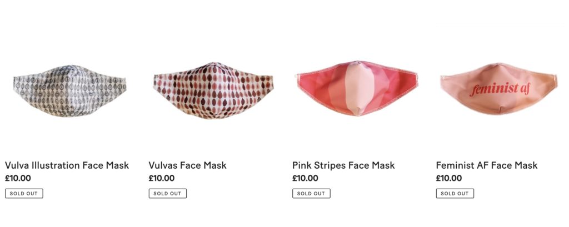Select Sold Out badge for Feminist AF mask
569x227 pixels.
(455, 194)
